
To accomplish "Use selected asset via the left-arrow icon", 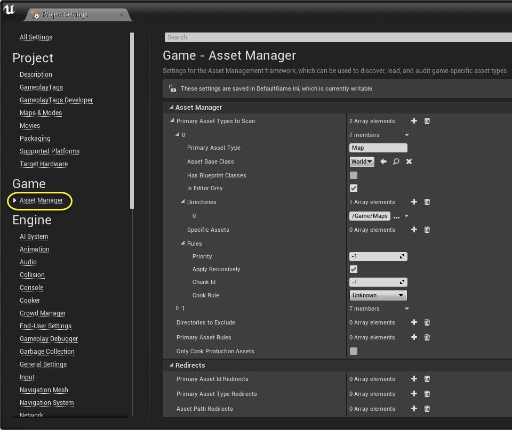I will pyautogui.click(x=383, y=161).
